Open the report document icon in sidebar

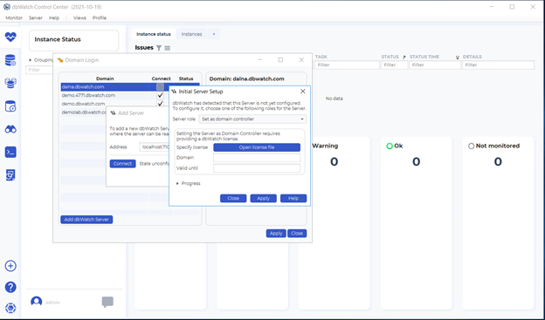pyautogui.click(x=10, y=175)
